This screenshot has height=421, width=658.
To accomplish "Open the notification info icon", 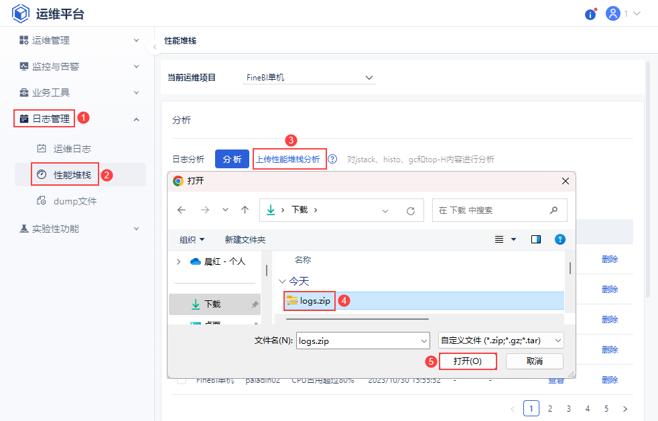I will (590, 14).
